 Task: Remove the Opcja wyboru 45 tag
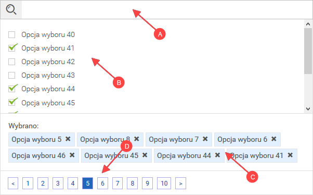pos(145,155)
